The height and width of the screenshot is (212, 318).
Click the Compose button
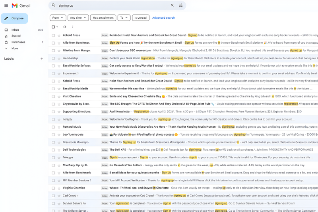point(14,18)
